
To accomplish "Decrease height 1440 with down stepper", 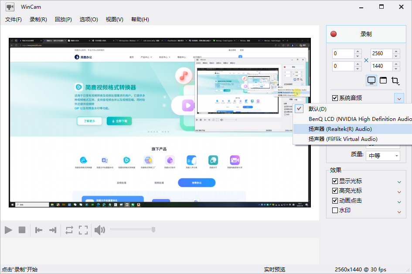I will (396, 69).
